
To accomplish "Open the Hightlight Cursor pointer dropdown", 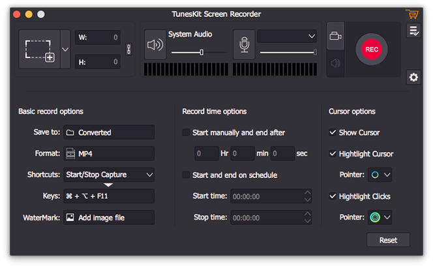I will (380, 175).
